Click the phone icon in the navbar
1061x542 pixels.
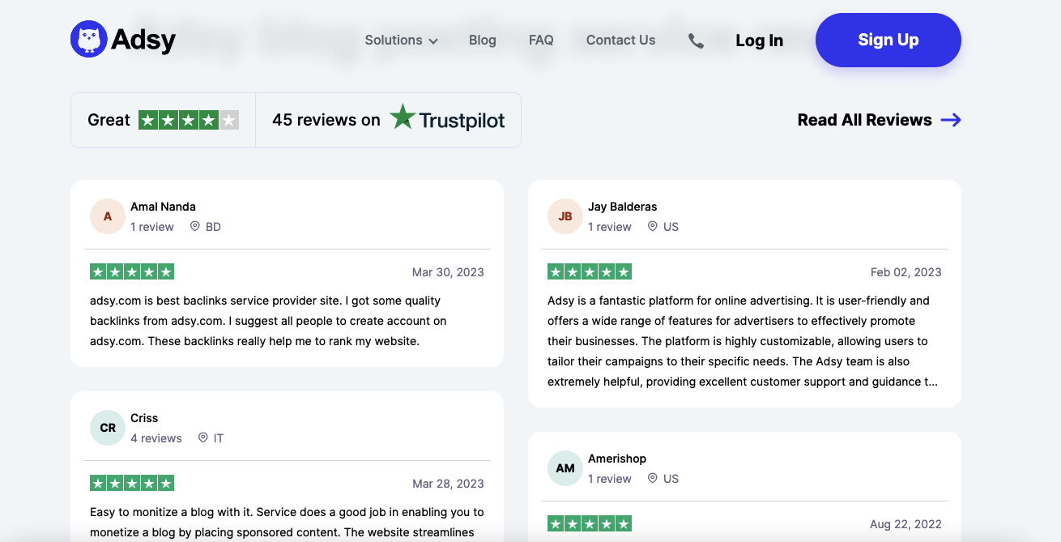[696, 41]
